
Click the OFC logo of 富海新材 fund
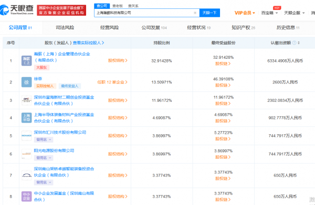click(x=27, y=100)
